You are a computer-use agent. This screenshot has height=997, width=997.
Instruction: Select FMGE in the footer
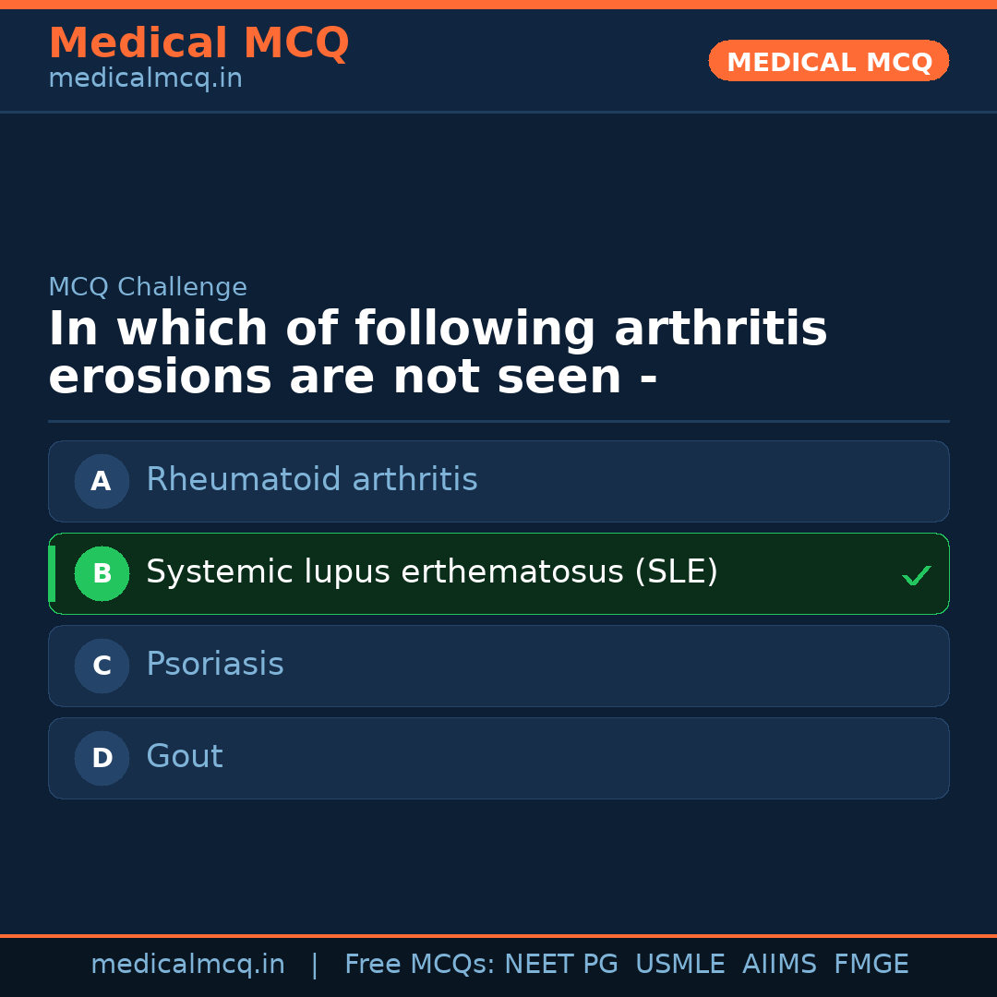tap(871, 965)
